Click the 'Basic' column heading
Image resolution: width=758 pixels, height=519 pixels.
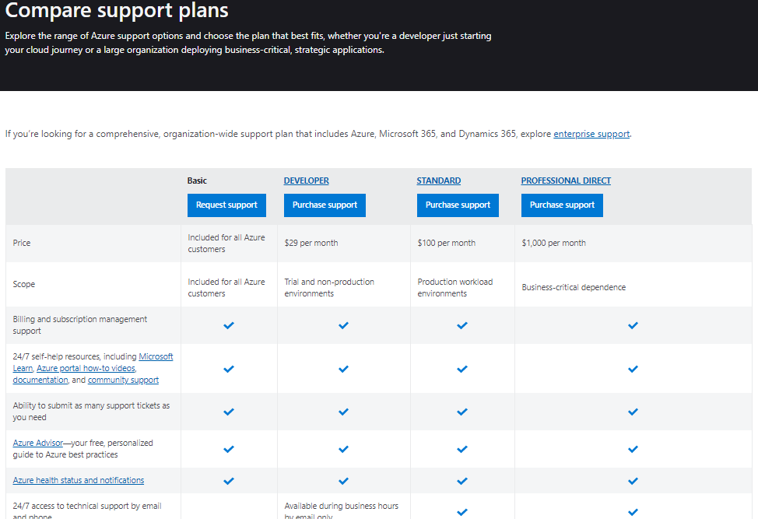point(197,181)
